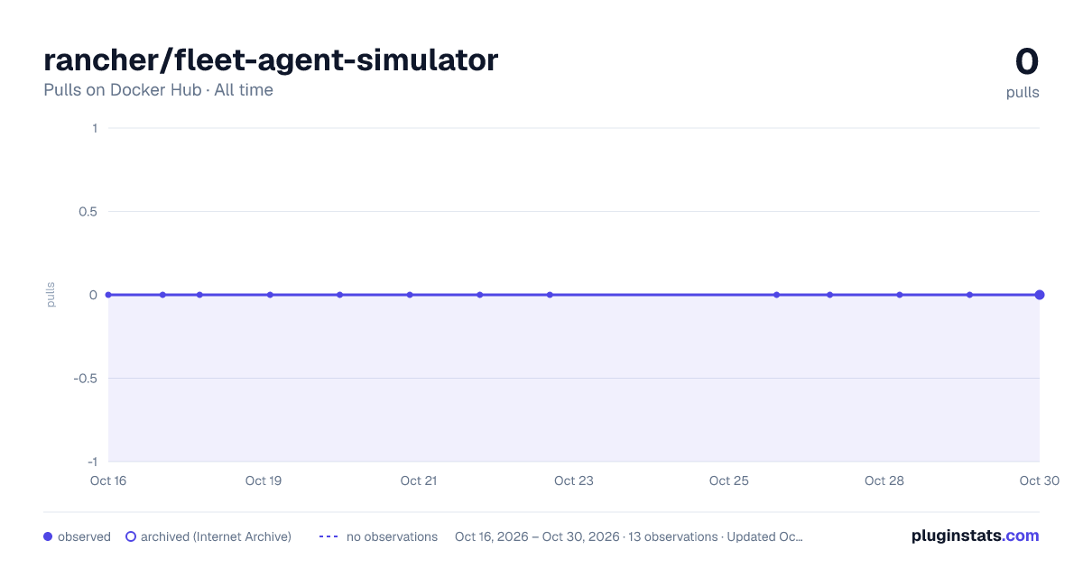Click the Oct 30 endpoint data marker
Screen dimensions: 1083x568
1040,295
